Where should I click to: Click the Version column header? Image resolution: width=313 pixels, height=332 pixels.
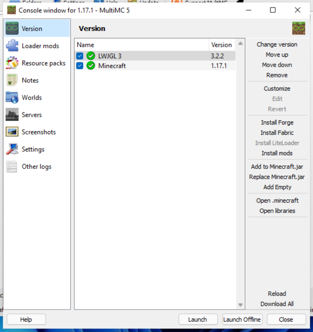click(x=222, y=45)
